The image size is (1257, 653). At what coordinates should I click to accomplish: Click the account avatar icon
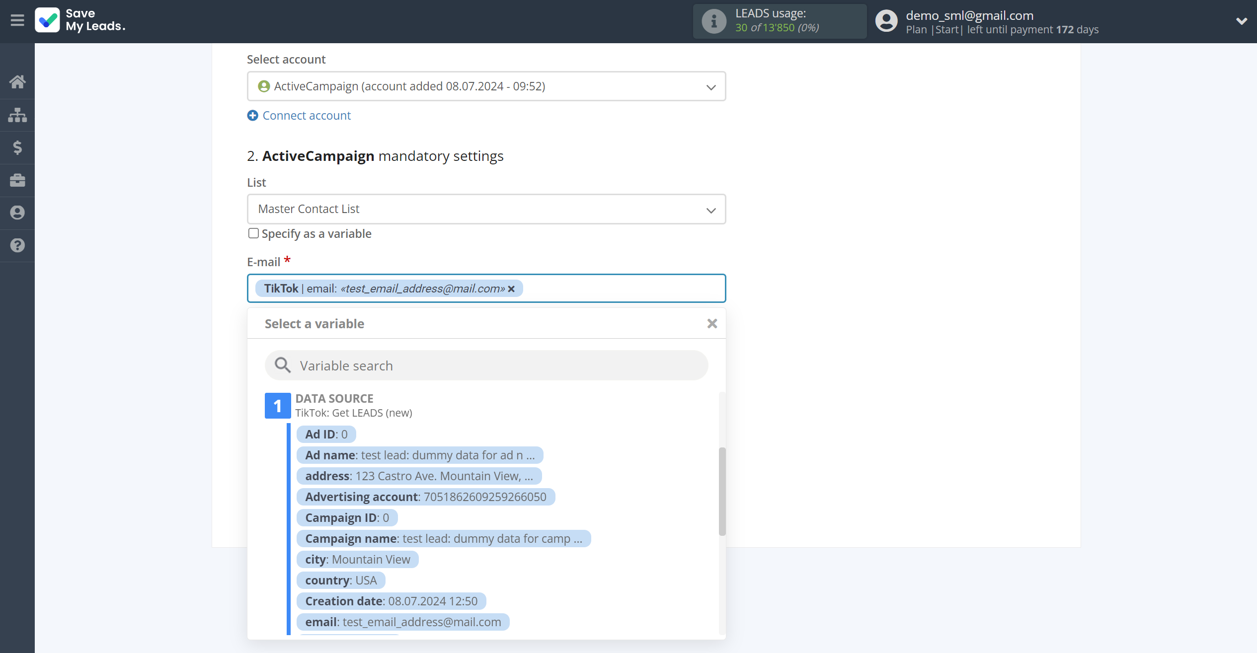tap(886, 21)
